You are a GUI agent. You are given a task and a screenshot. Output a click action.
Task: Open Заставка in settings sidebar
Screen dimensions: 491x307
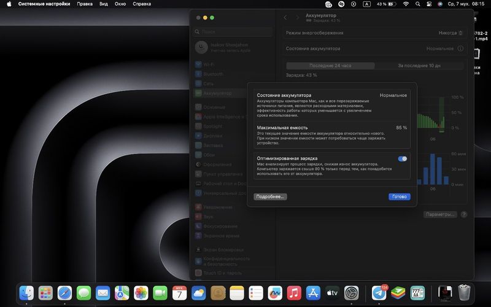[x=219, y=146]
